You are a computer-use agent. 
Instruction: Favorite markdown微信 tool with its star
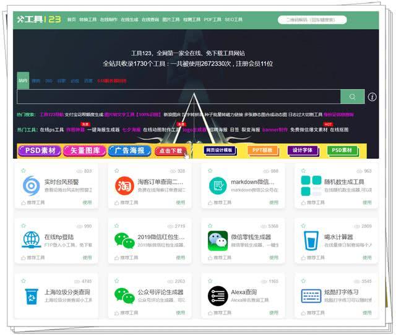(210, 171)
